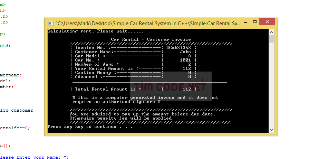This screenshot has height=159, width=328.
Task: Click the console window system menu icon
Action: click(51, 23)
